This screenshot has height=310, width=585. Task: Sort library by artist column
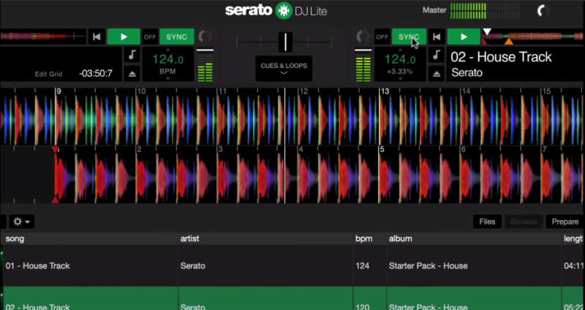click(x=265, y=239)
